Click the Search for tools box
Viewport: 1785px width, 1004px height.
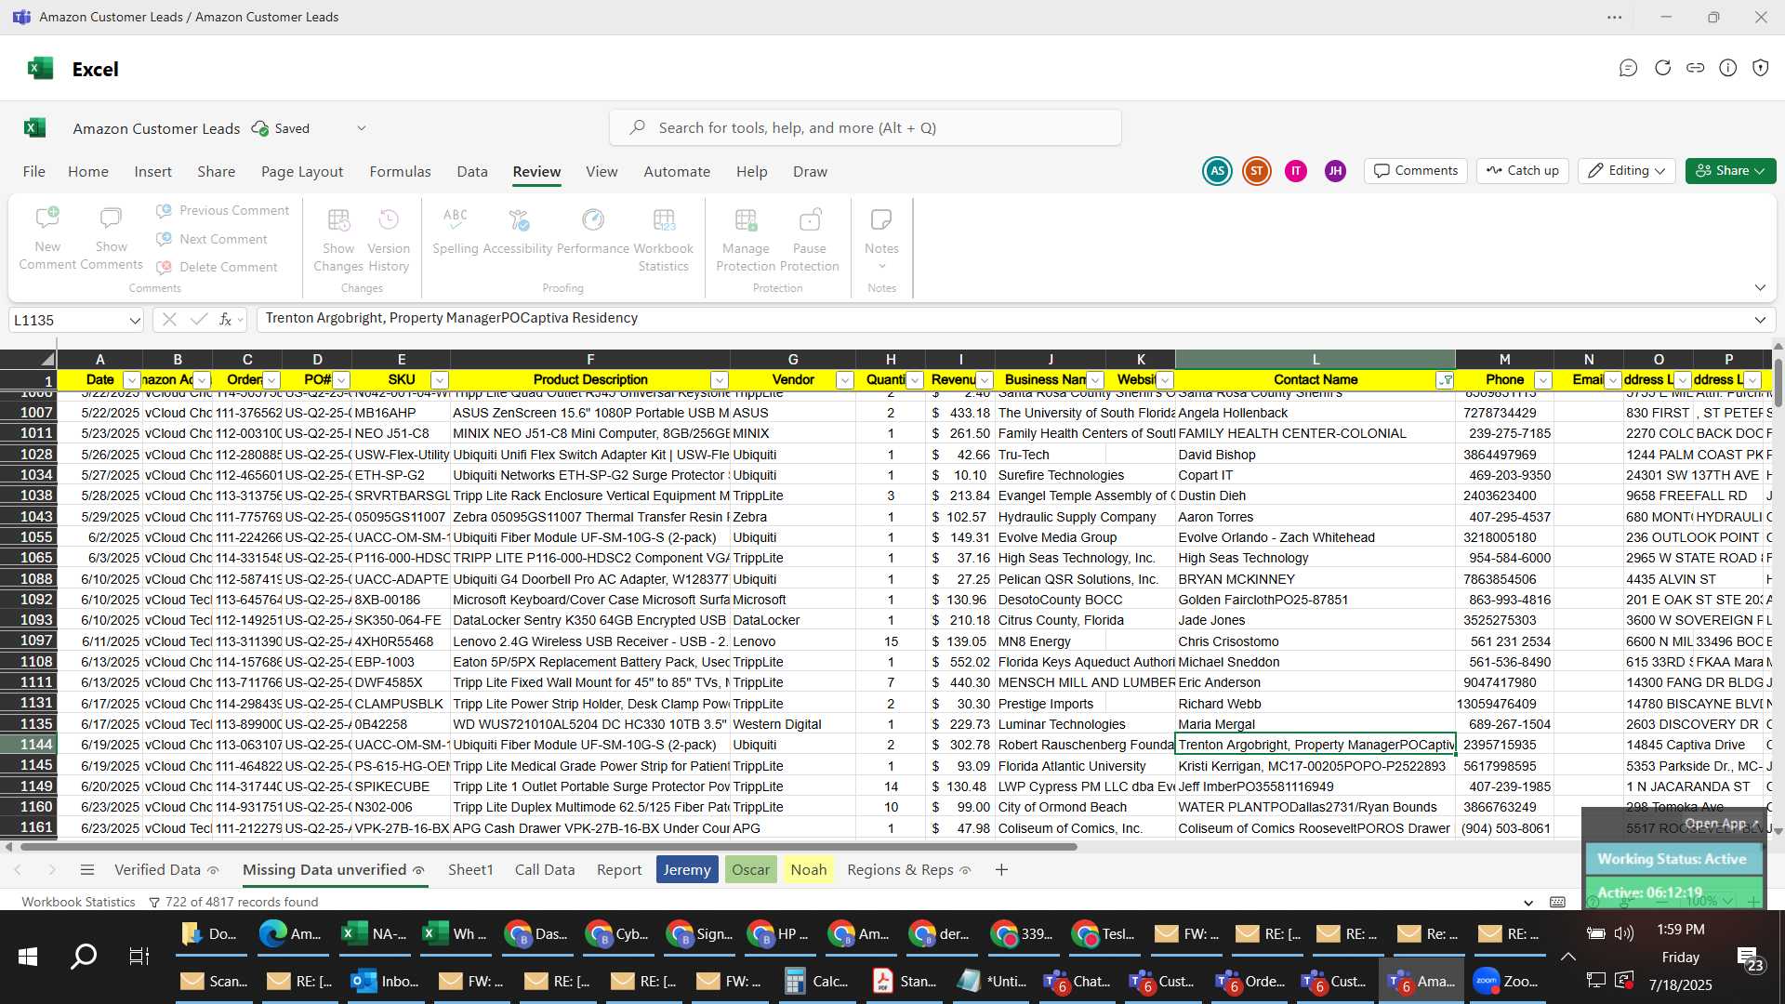click(x=865, y=128)
